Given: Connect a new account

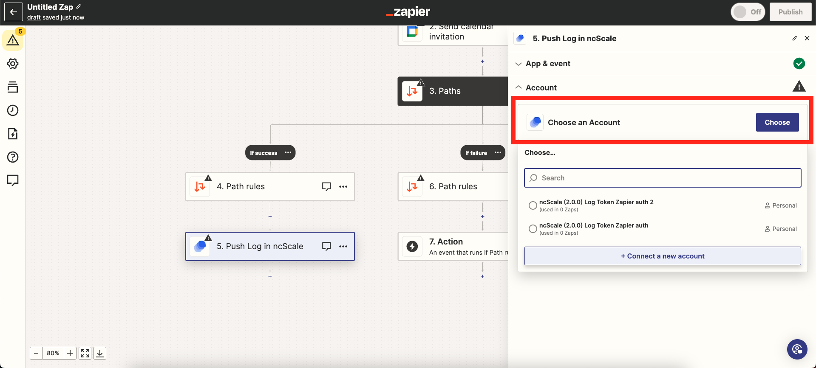Looking at the screenshot, I should coord(663,256).
